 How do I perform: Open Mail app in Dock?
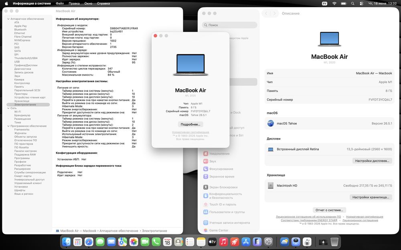(111, 242)
